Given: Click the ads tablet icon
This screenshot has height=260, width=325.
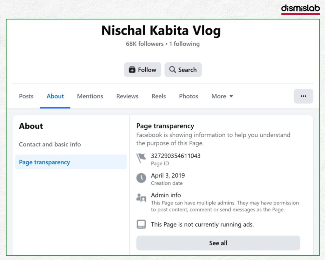Looking at the screenshot, I should tap(141, 224).
